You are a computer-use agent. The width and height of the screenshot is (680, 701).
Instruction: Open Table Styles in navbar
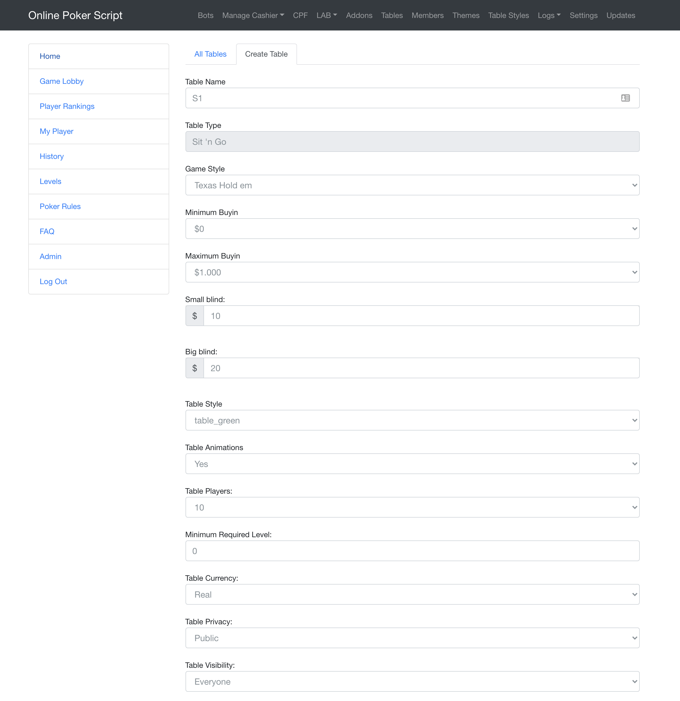pyautogui.click(x=508, y=16)
